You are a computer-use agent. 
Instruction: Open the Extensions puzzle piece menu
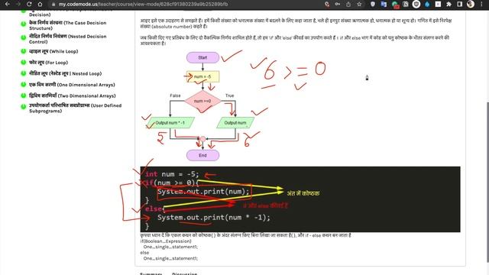[449, 4]
